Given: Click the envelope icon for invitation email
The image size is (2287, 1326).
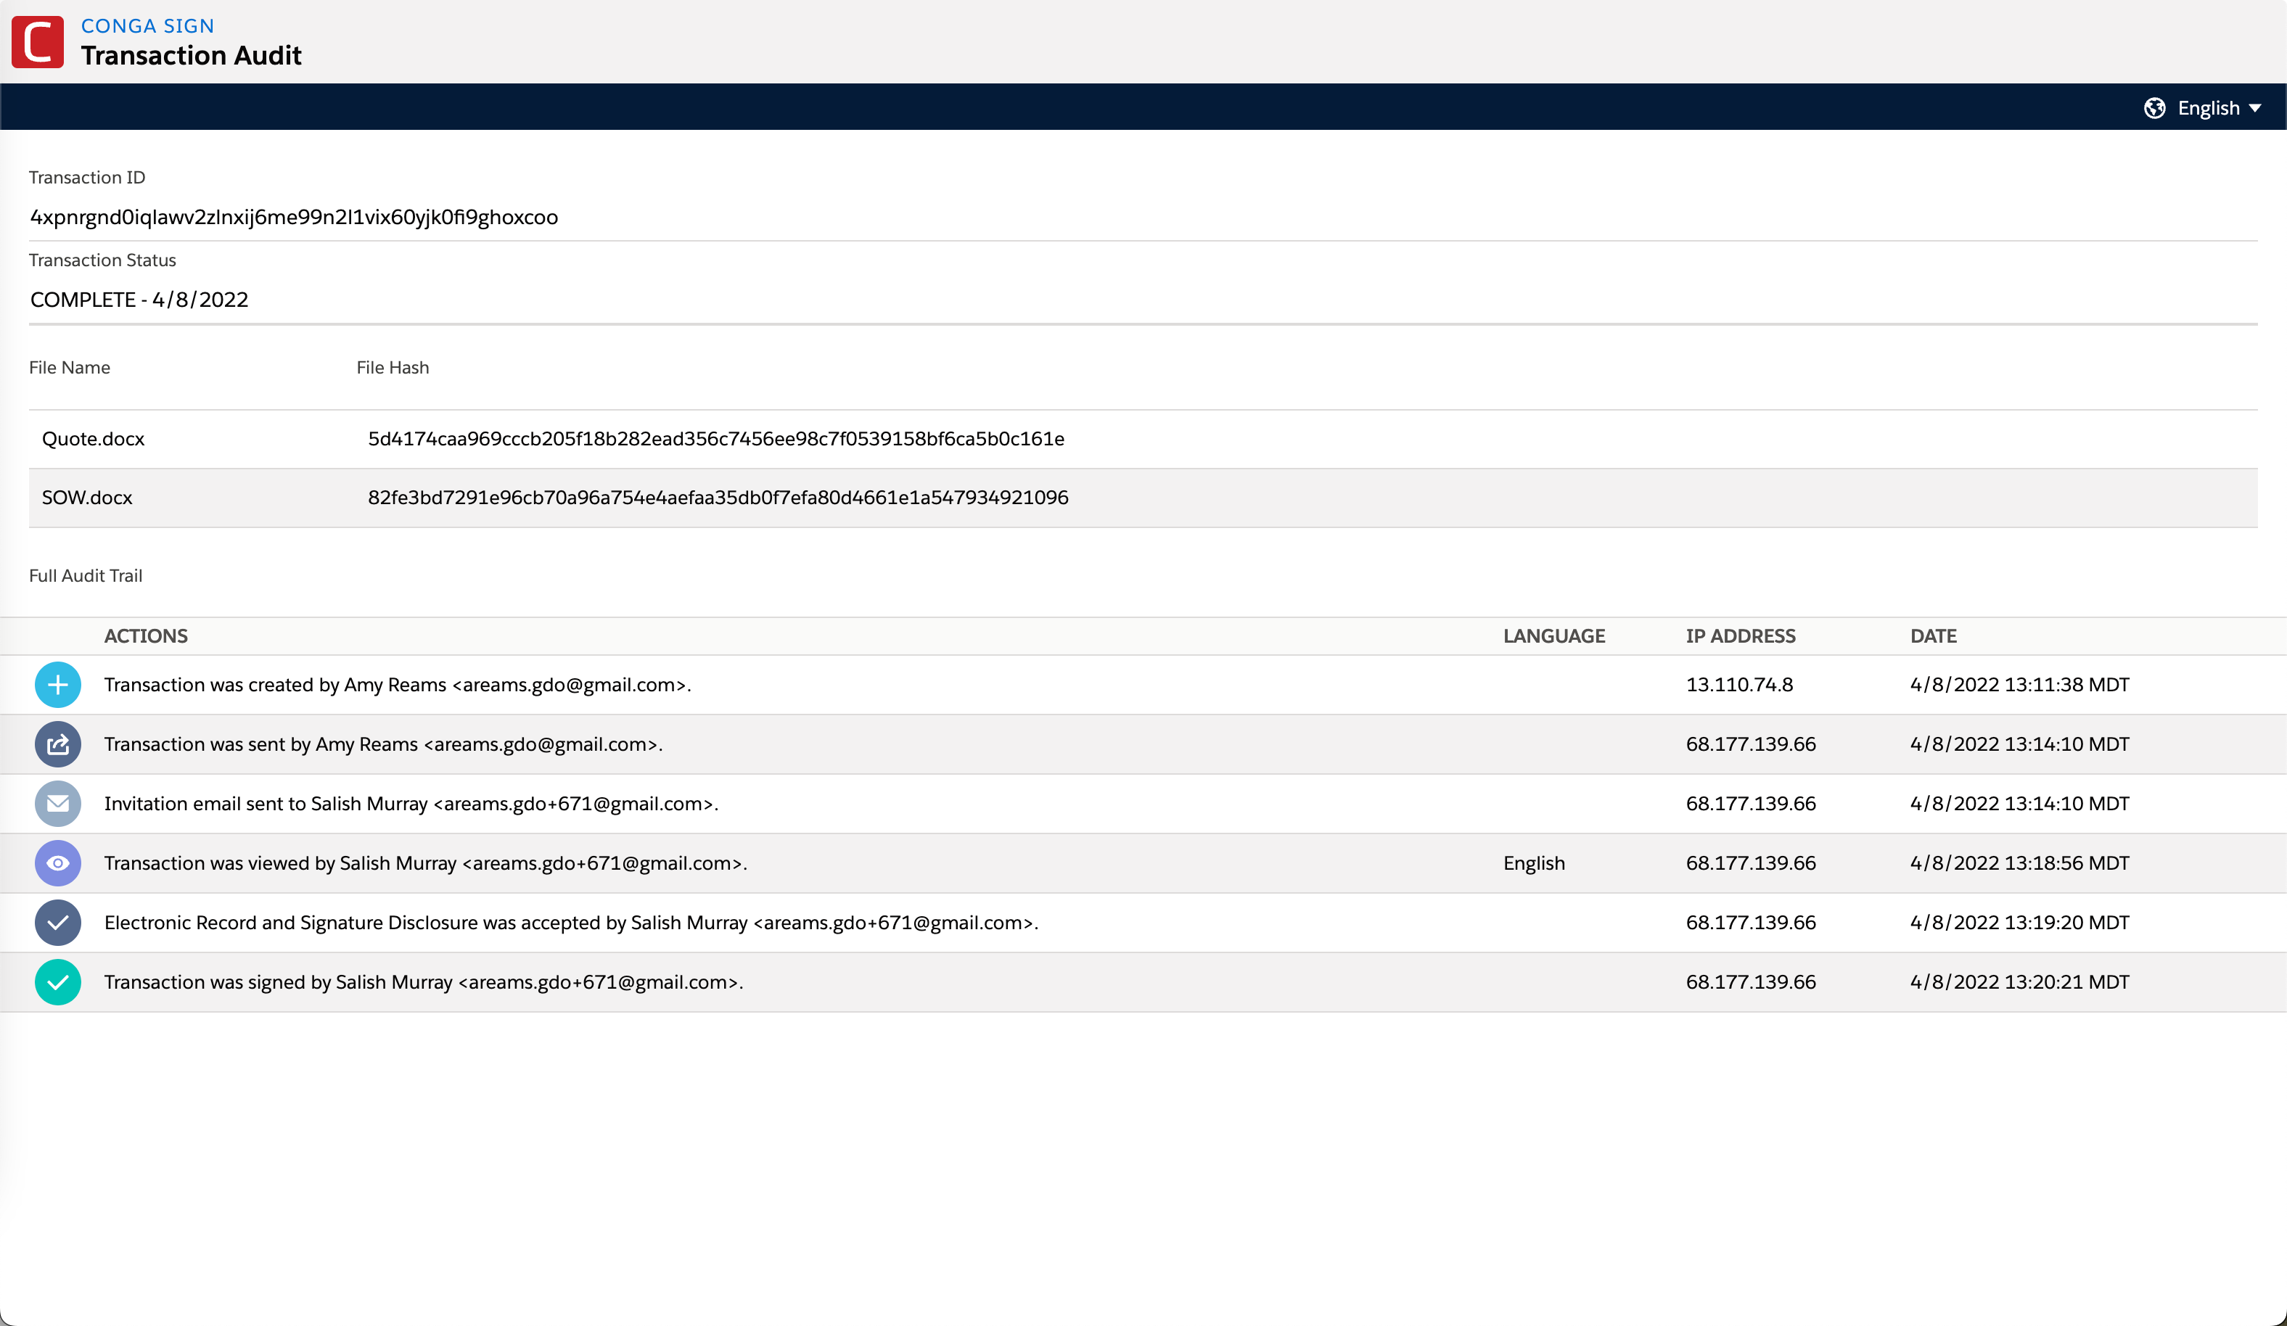Looking at the screenshot, I should click(57, 803).
